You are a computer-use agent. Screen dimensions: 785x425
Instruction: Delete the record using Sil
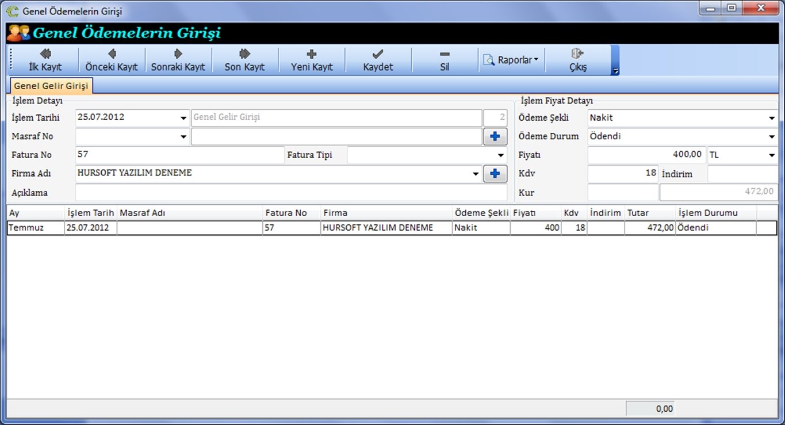(x=445, y=60)
